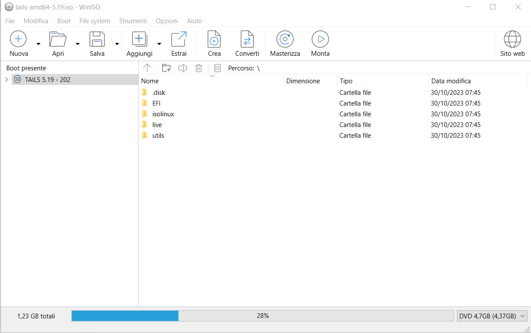Click the Apri open folder icon

[58, 39]
